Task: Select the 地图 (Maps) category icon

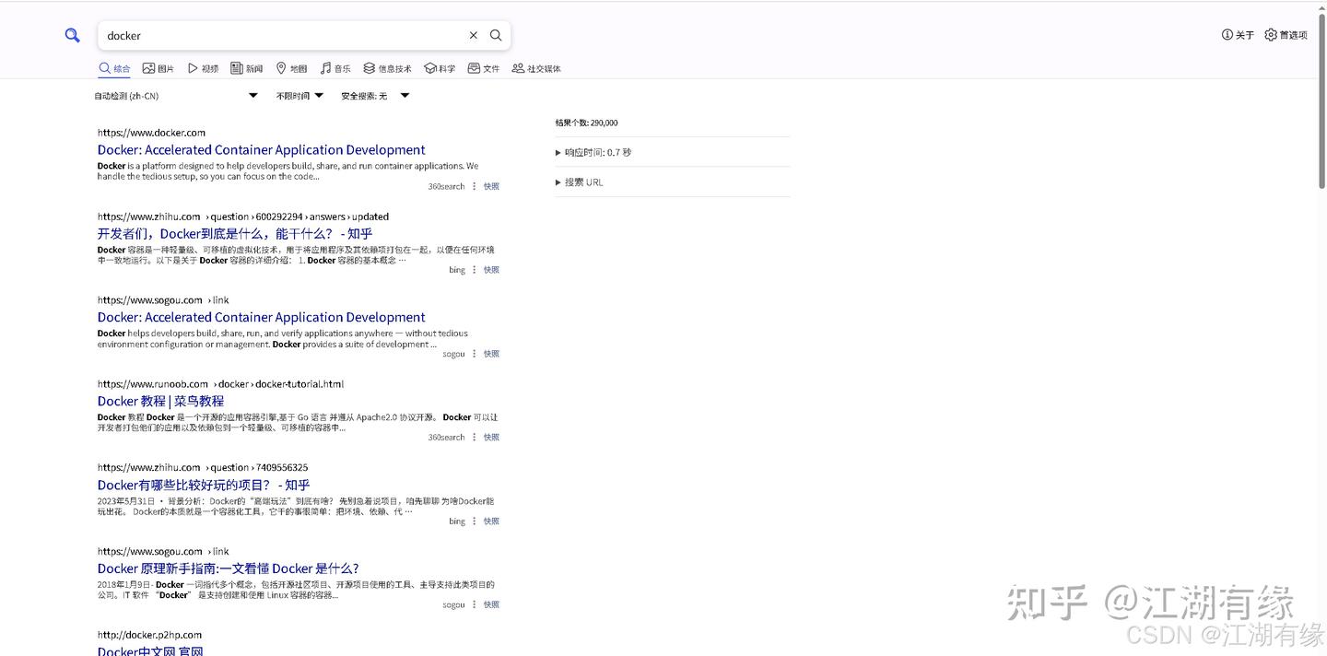Action: point(290,67)
